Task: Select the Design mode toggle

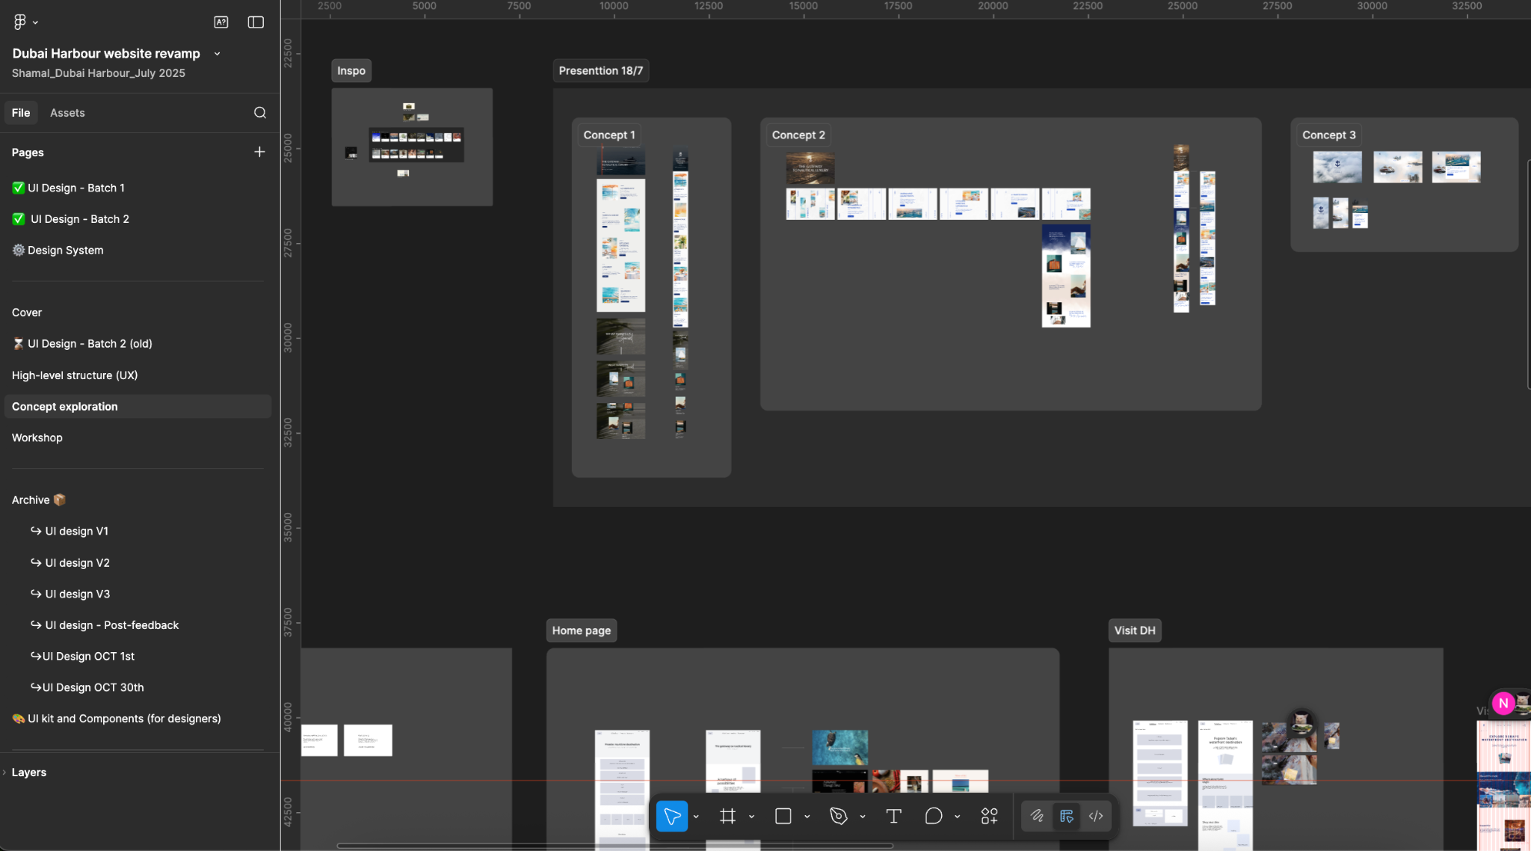Action: coord(1067,816)
